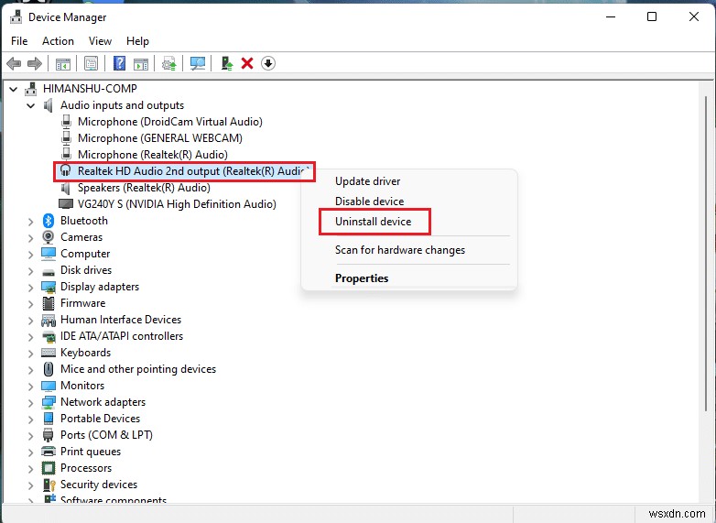Click Scan for hardware changes monitor icon
Screen dimensions: 716x523
click(198, 63)
